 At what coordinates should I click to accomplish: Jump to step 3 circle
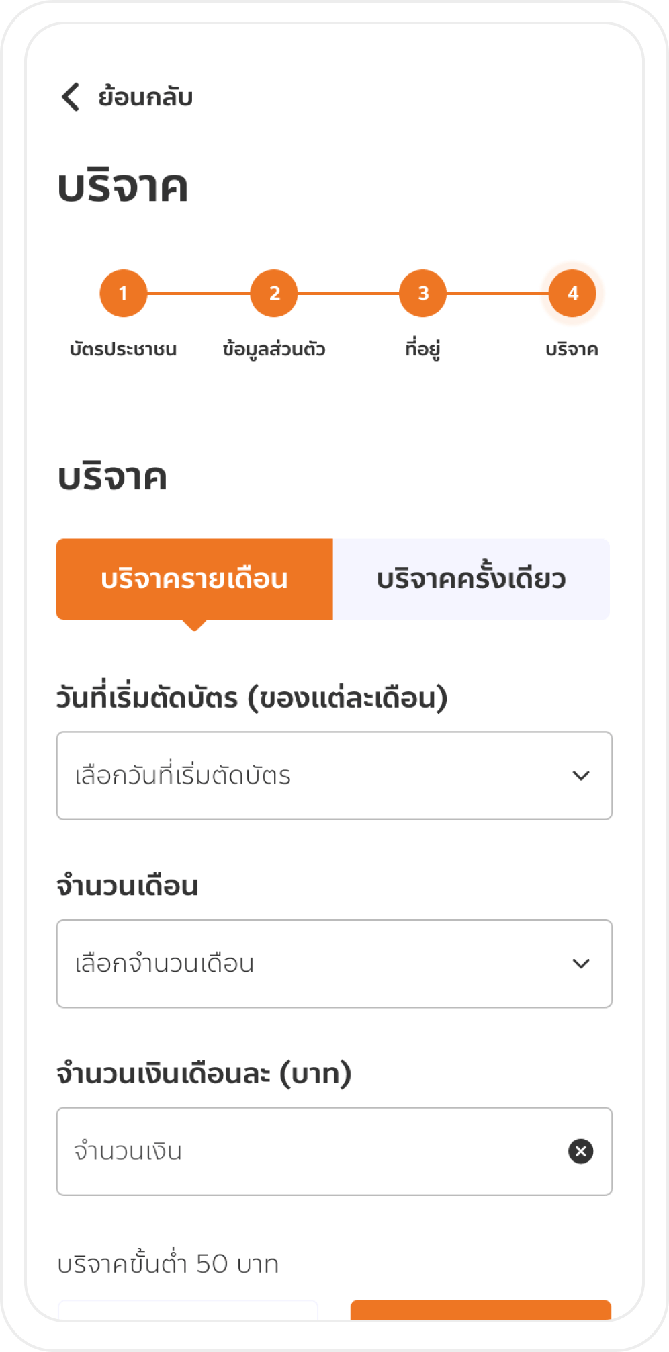423,294
